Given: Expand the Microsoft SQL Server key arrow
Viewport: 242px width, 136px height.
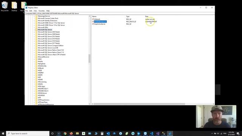Looking at the screenshot, I should [34, 29].
